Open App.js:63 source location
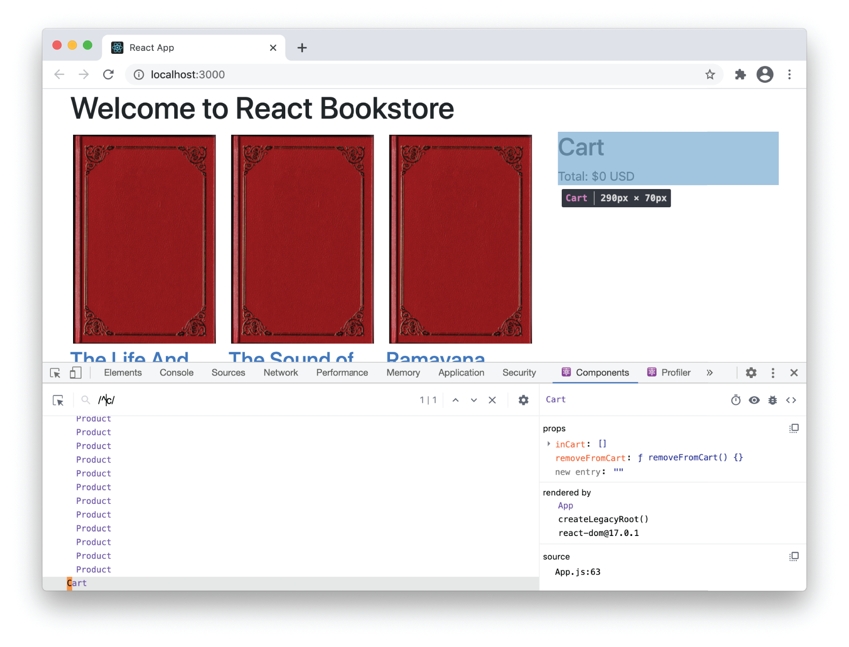 tap(578, 571)
